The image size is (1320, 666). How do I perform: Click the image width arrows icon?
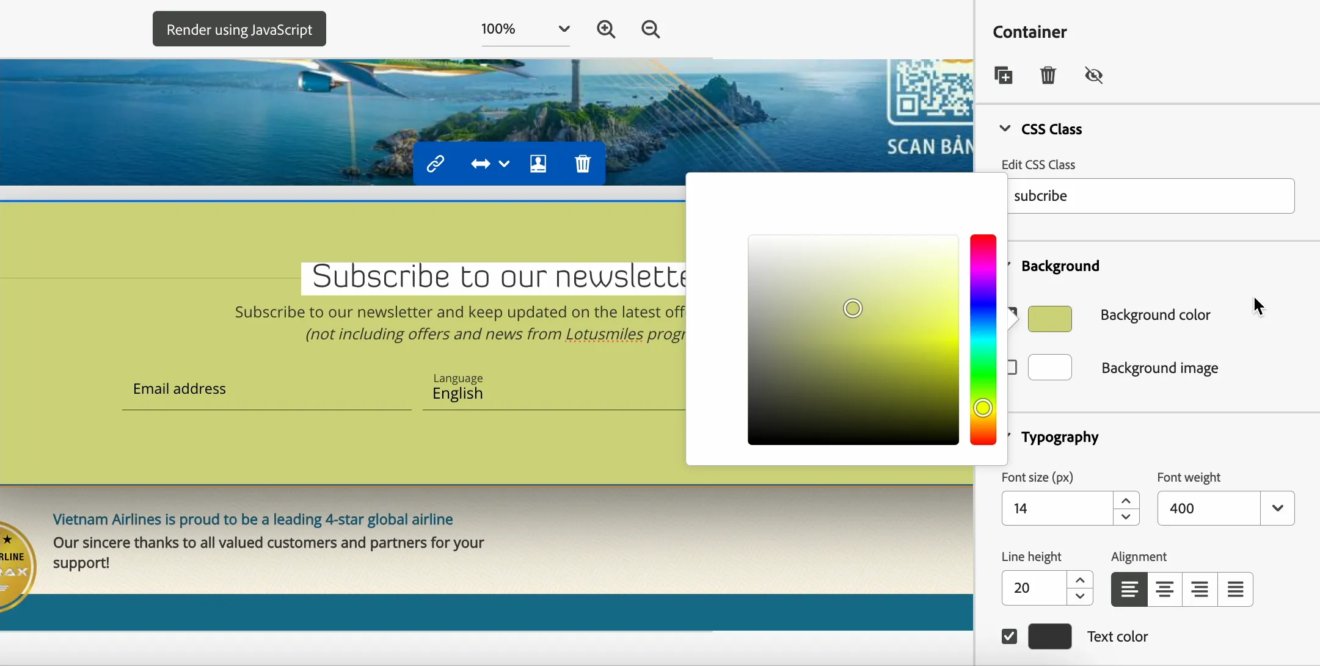coord(480,164)
